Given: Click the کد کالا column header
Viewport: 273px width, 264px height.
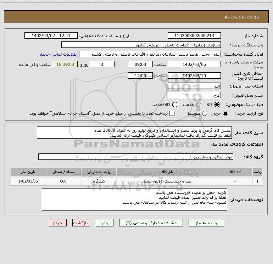Looking at the screenshot, I should pos(235,172).
